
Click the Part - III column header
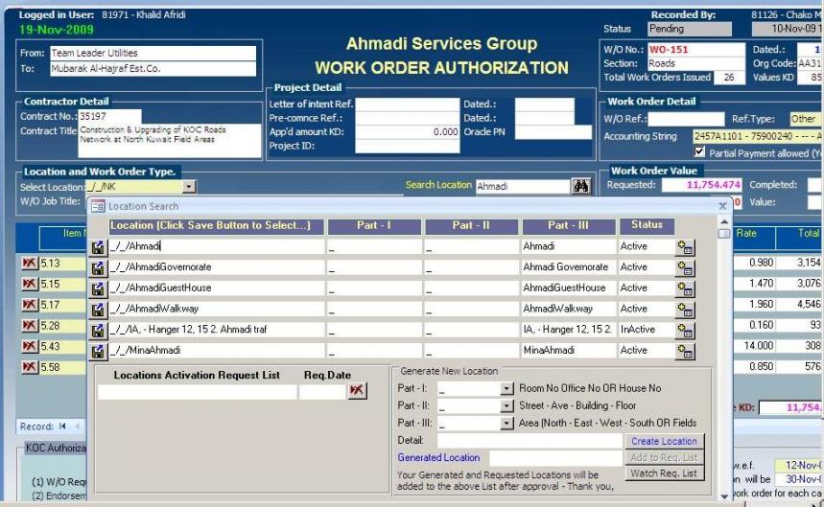[566, 226]
